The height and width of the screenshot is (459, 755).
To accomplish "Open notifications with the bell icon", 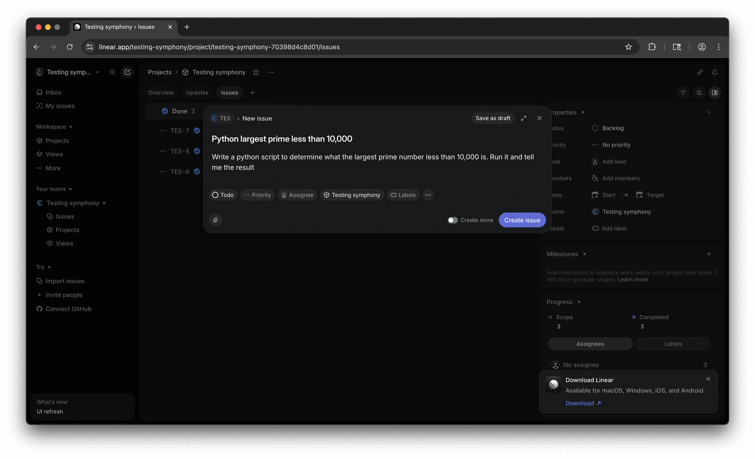I will [x=715, y=72].
